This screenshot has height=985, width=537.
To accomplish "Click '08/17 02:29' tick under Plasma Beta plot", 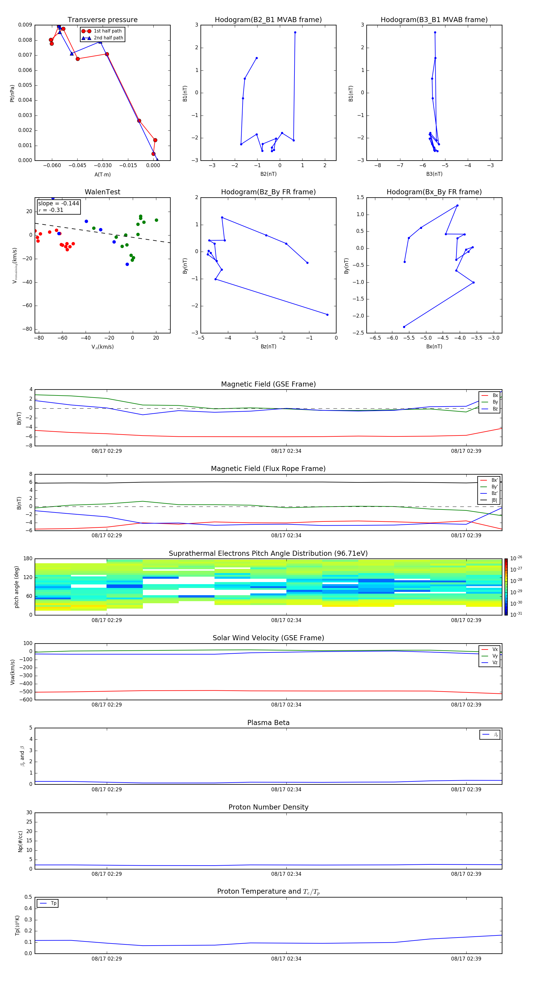I will coord(107,789).
